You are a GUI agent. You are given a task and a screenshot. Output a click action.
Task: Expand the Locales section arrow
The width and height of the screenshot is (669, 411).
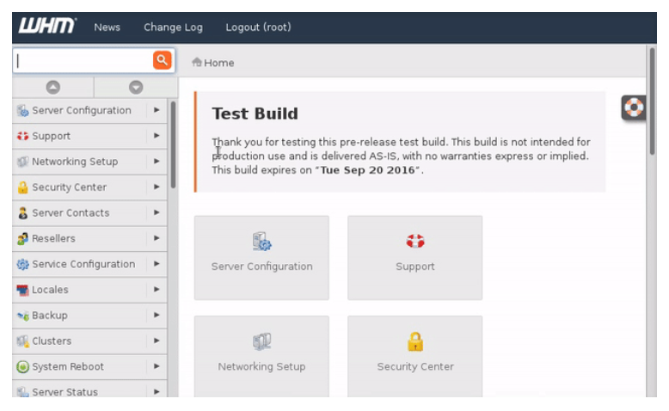[157, 290]
